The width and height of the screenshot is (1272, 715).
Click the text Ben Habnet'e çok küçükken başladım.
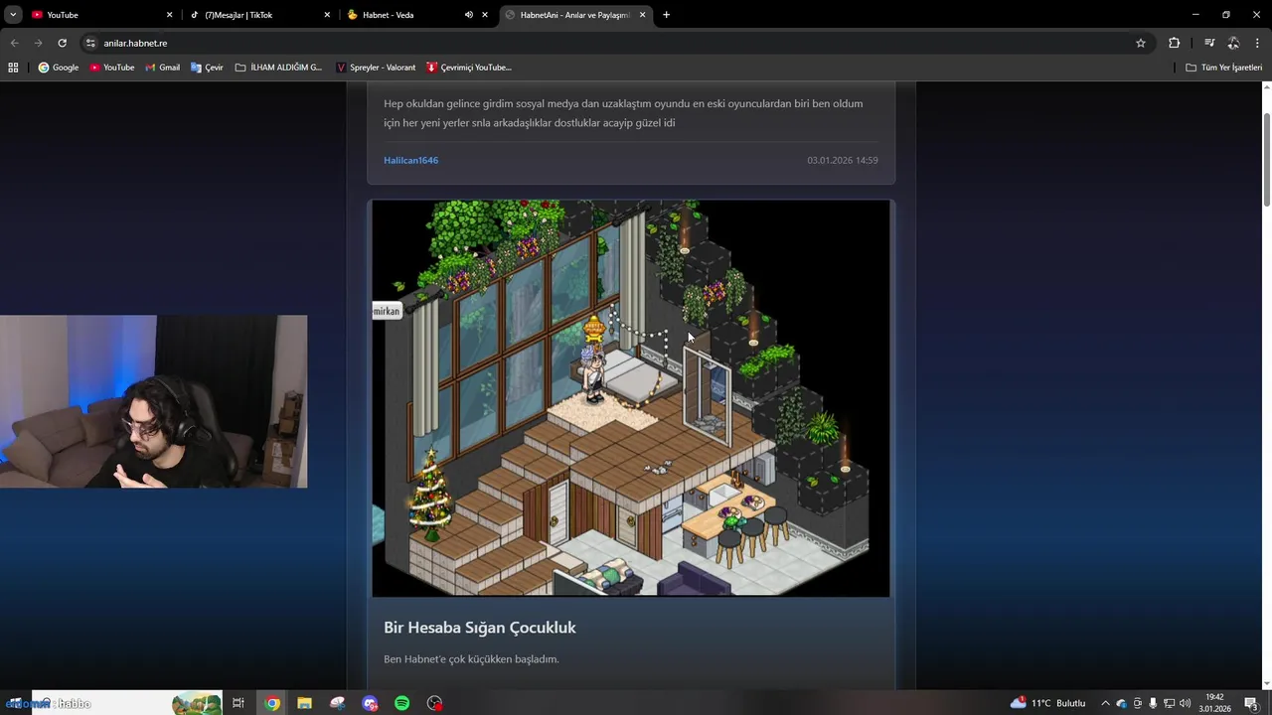pyautogui.click(x=471, y=659)
